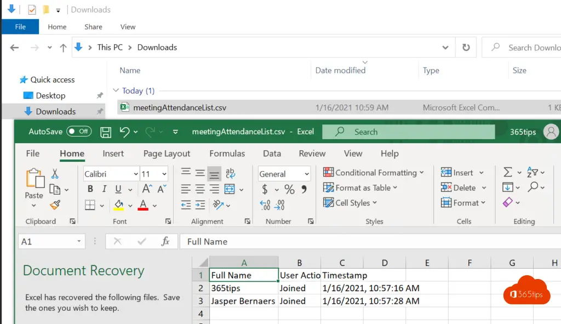Increase font size with large A

pos(147,189)
